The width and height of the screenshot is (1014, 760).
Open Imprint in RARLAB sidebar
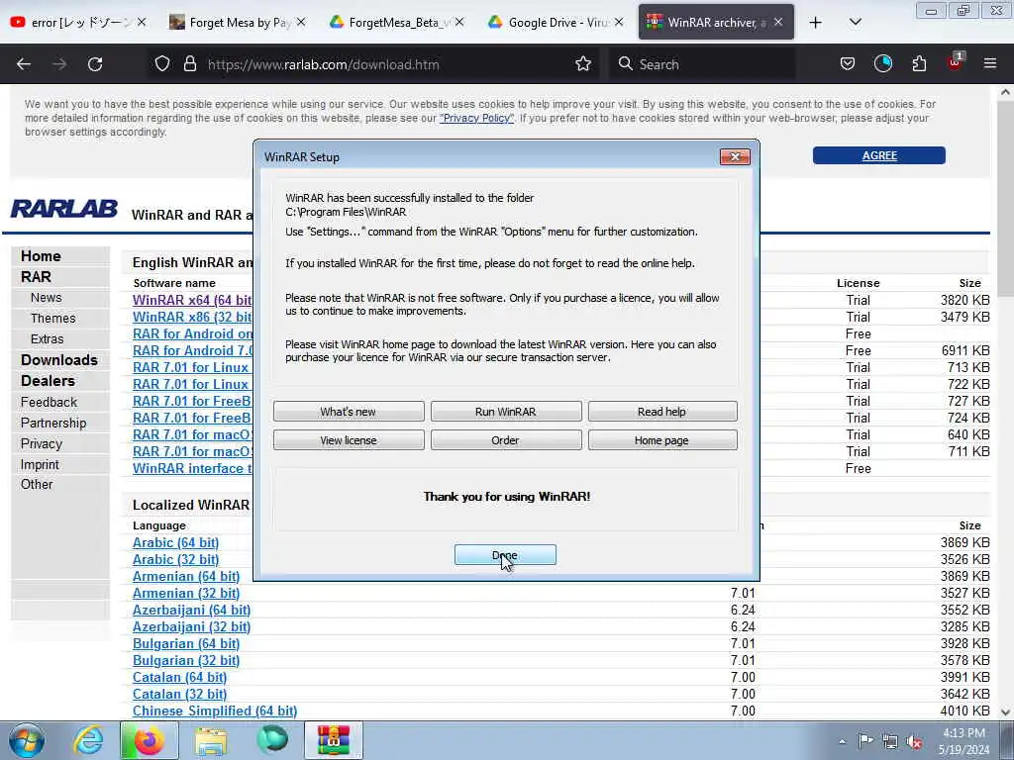click(x=40, y=465)
